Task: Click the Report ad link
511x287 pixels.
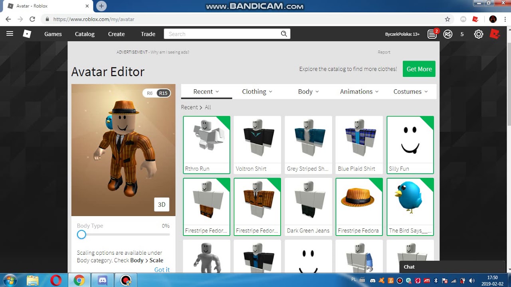Action: [384, 52]
